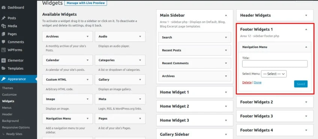Click the Done link in widget
Viewport: 318px width, 139px height.
(258, 82)
